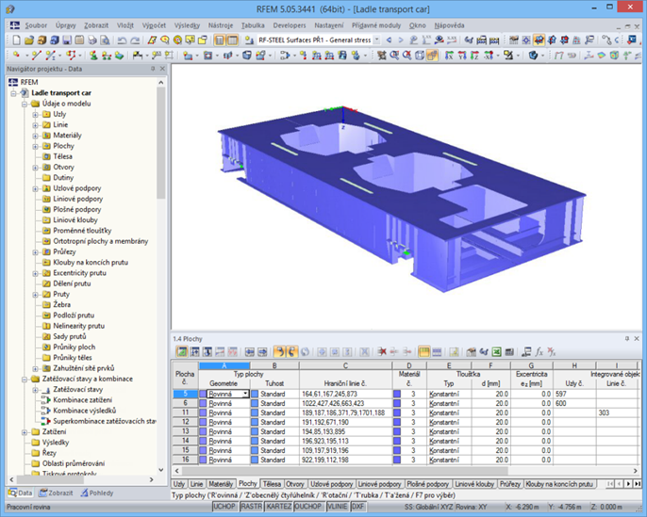Go to previous load case arrow
The width and height of the screenshot is (647, 517).
(x=389, y=40)
